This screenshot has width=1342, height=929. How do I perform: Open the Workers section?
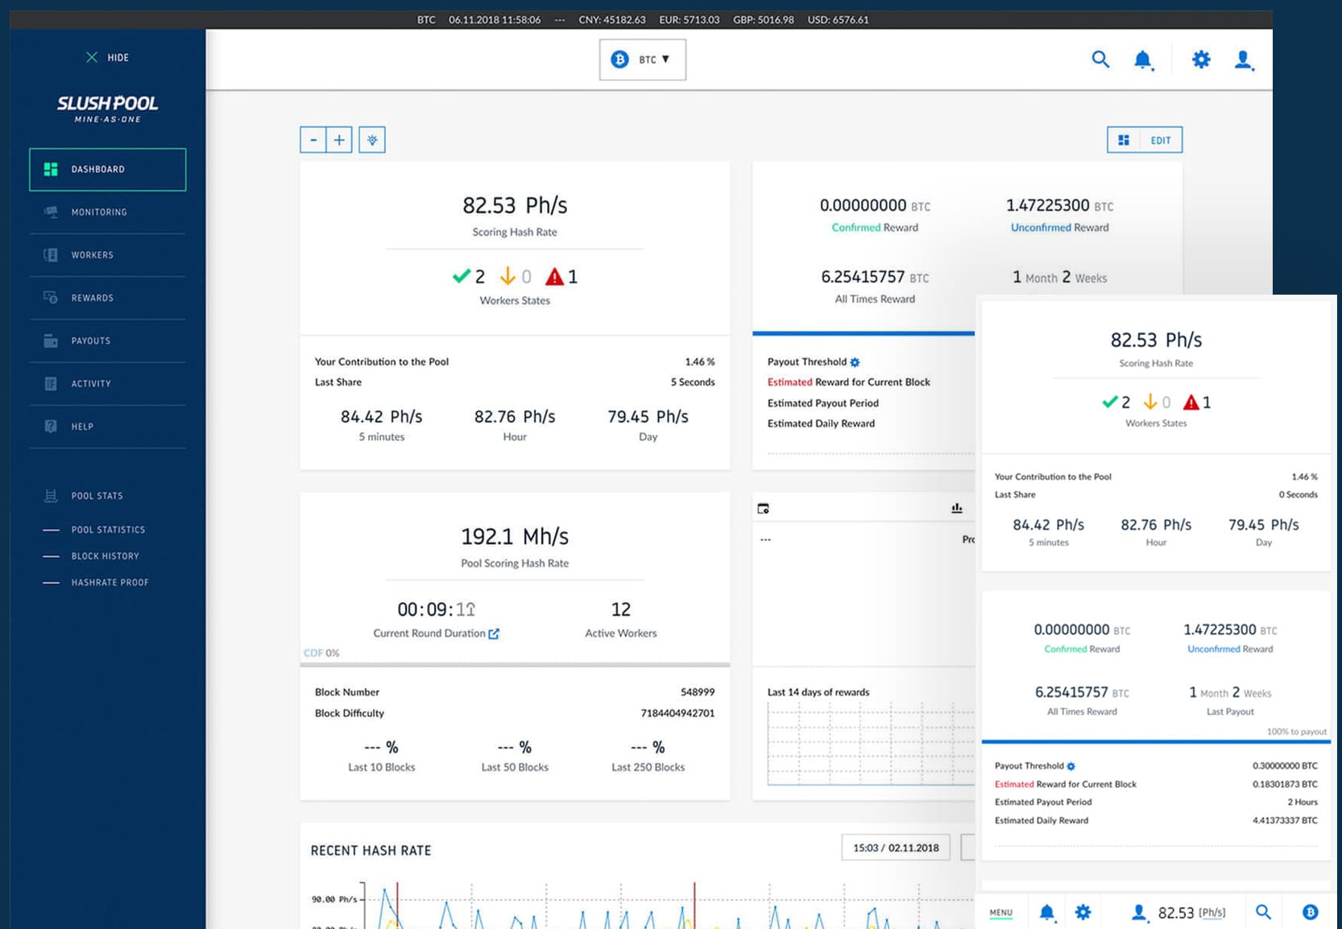(107, 254)
